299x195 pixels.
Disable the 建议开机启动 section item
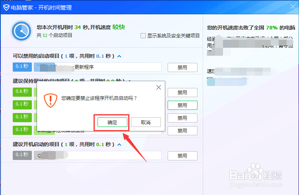pos(182,156)
